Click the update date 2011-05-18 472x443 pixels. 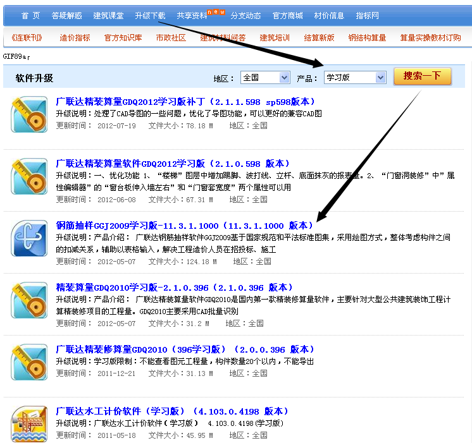(116, 435)
